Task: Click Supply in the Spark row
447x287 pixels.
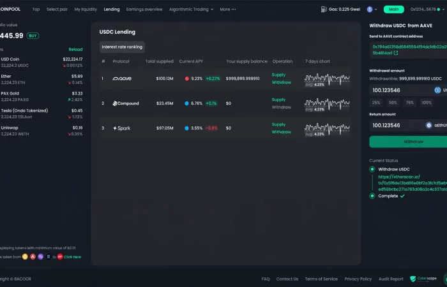Action: pos(278,124)
